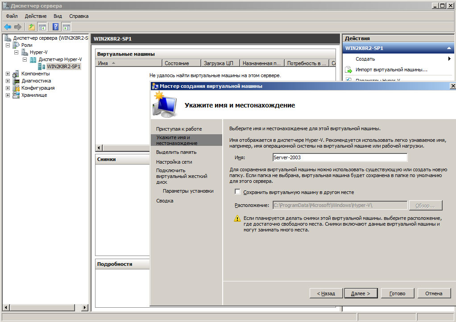Screen dimensions: 456x322
Task: Click the Диагностика node icon
Action: point(16,81)
